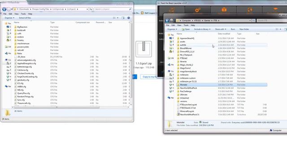Select Favorites star in zip window sidebar
Screen dimensions: 287x161
click(6, 23)
